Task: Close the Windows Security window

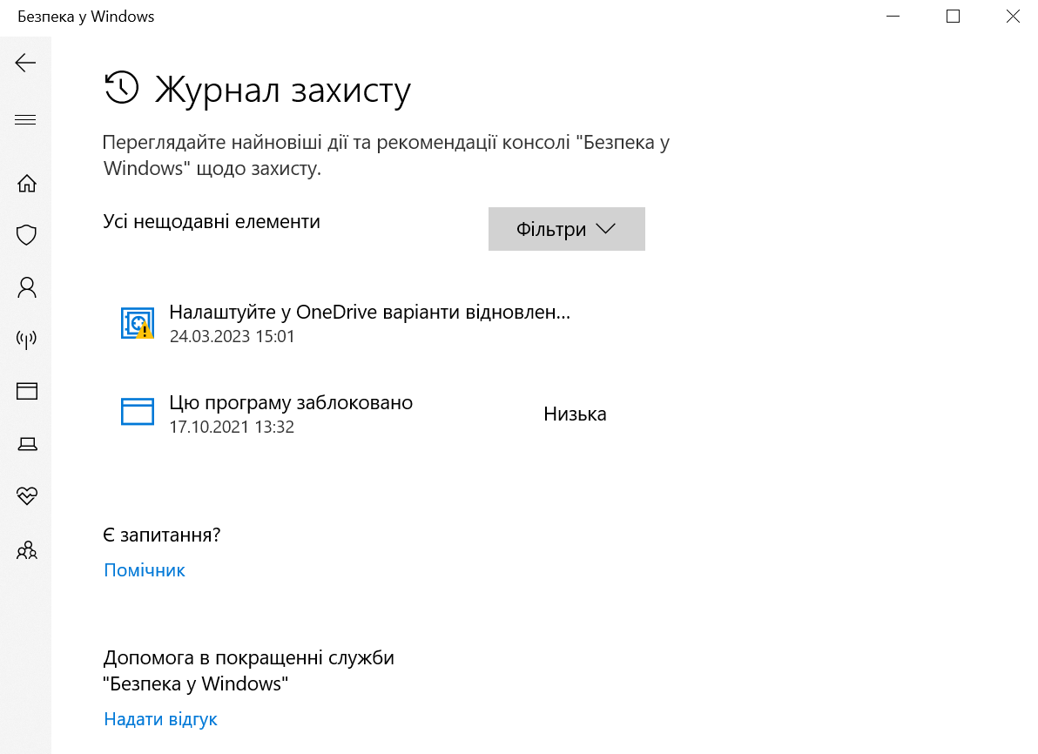Action: [x=1013, y=17]
